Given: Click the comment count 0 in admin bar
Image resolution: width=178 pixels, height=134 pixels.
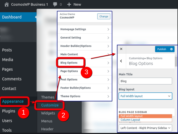Looking at the screenshot, I should (61, 4).
